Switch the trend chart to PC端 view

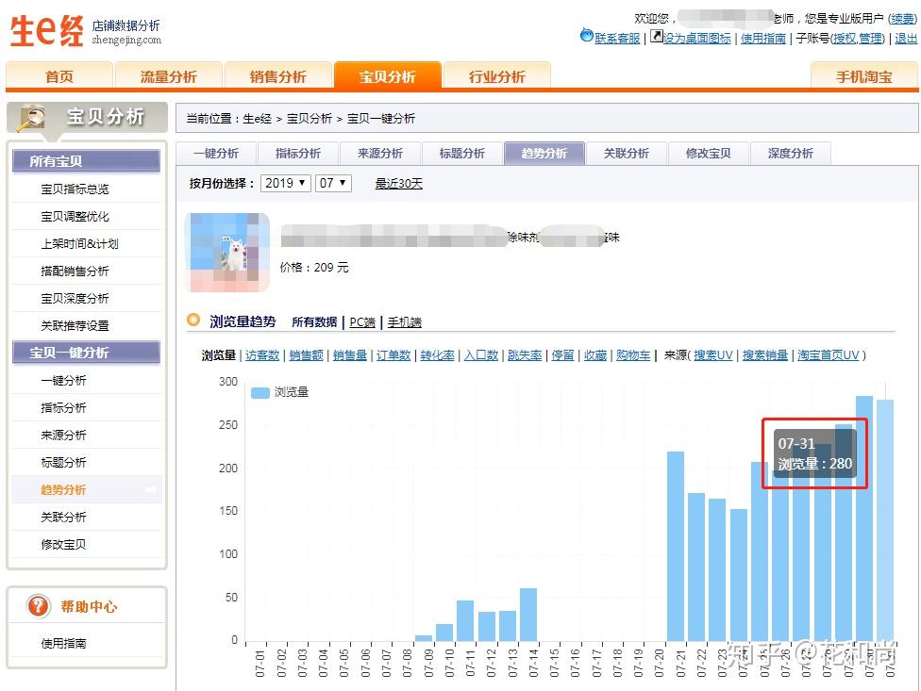(x=361, y=321)
